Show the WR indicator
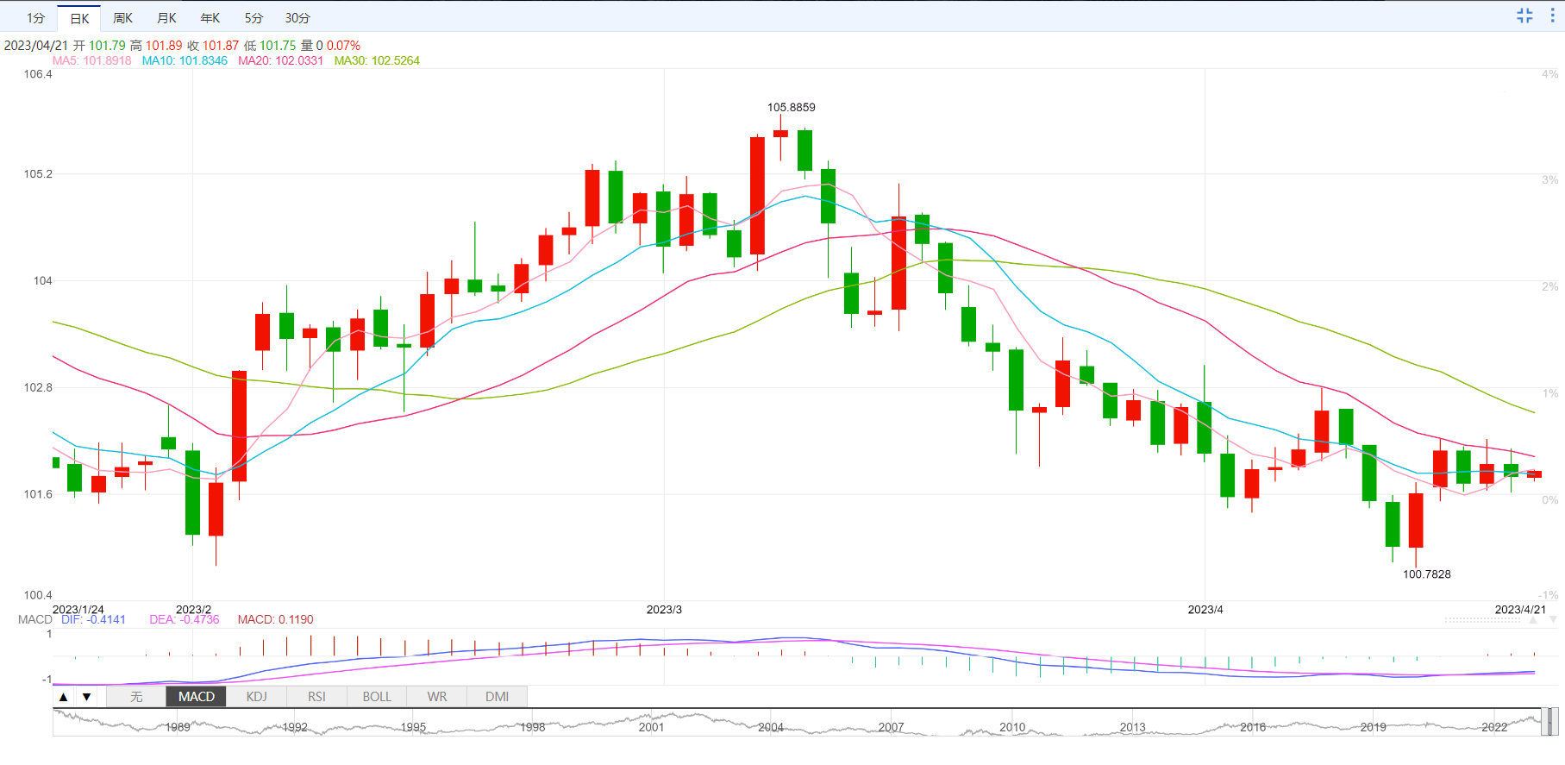This screenshot has height=765, width=1565. 437,697
